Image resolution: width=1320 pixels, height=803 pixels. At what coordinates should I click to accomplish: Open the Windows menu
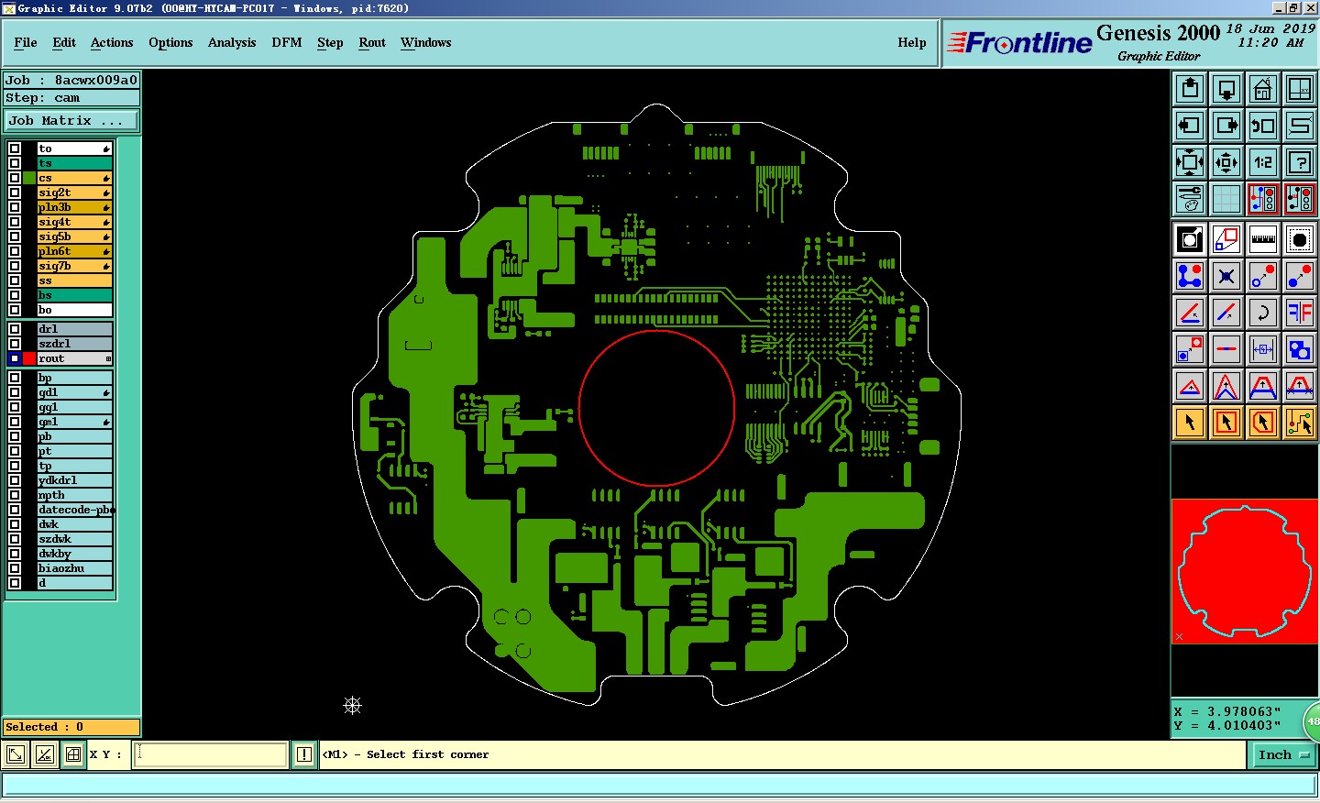[x=425, y=42]
